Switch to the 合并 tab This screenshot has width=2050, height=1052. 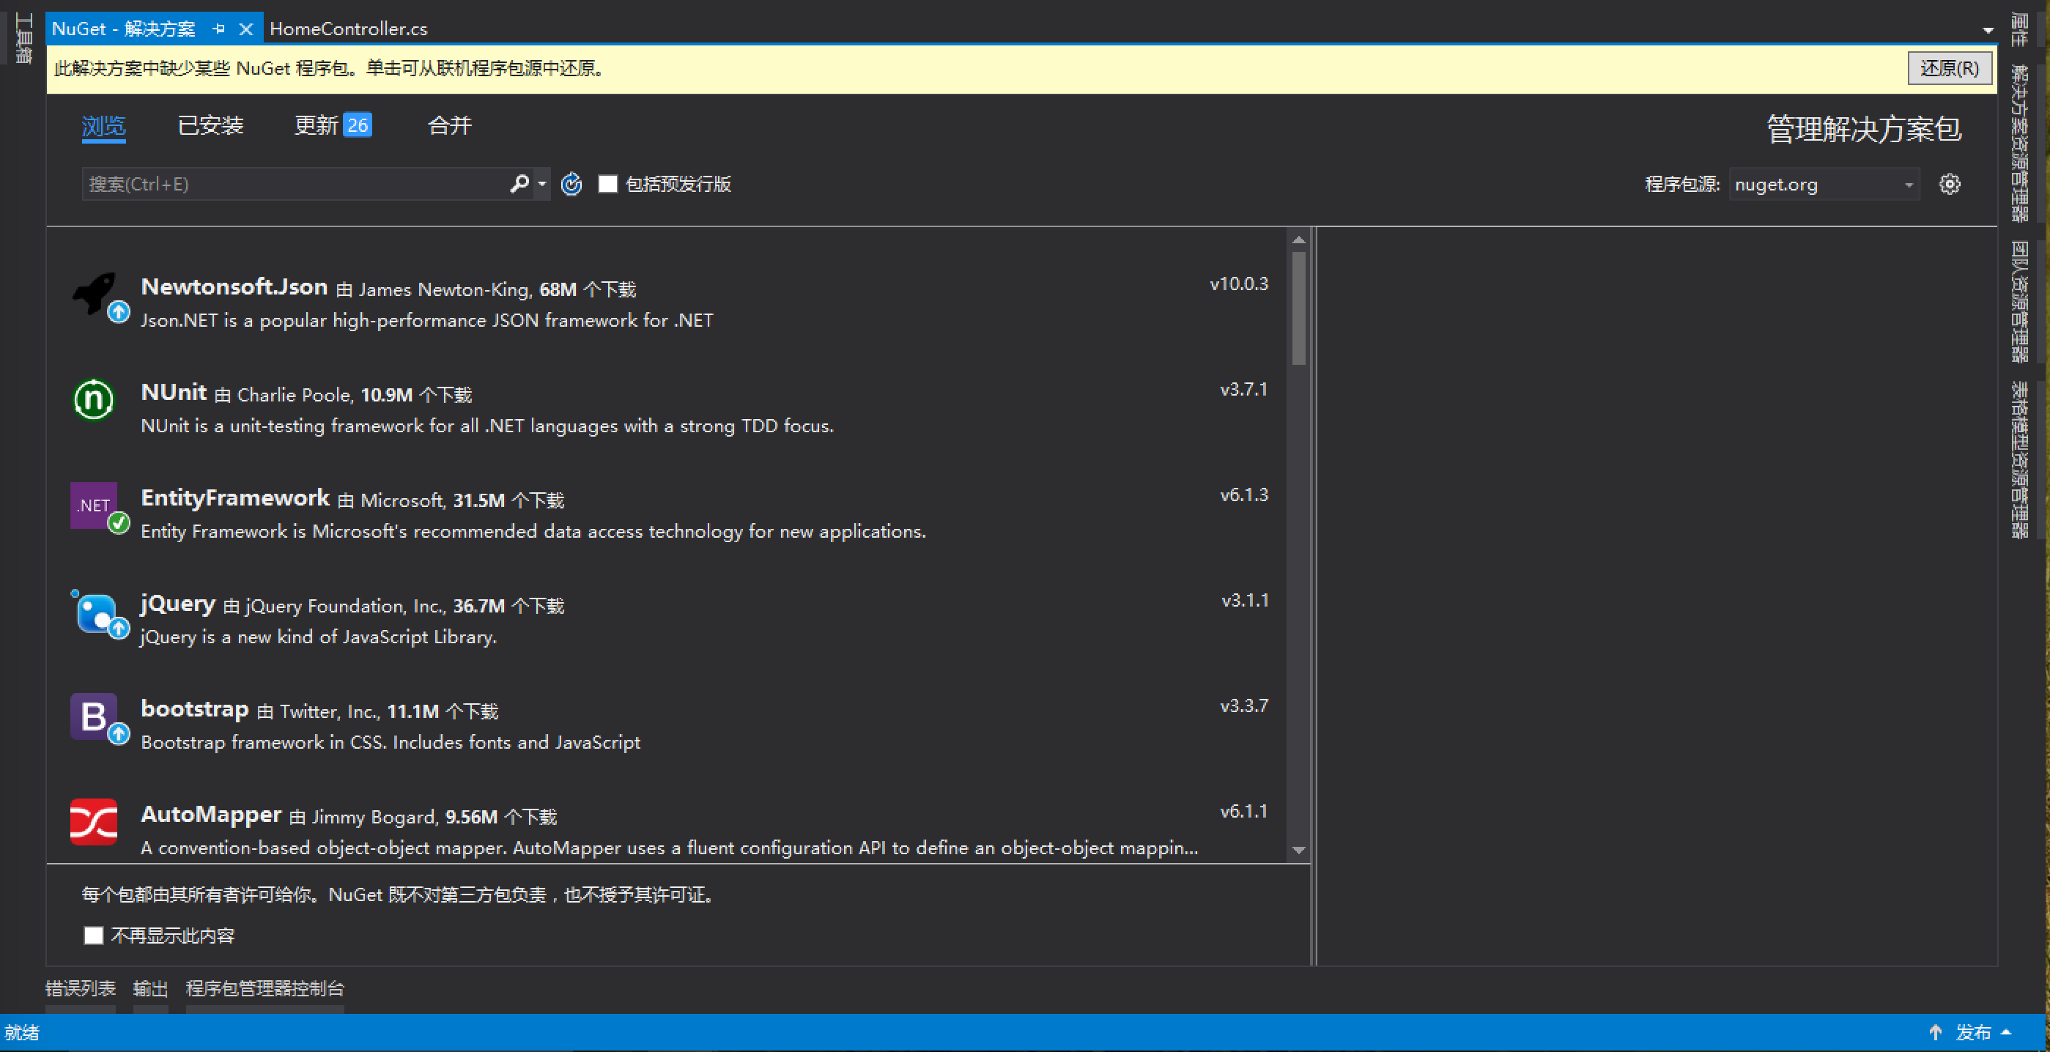coord(450,126)
